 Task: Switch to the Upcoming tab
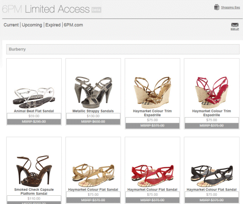[32, 25]
